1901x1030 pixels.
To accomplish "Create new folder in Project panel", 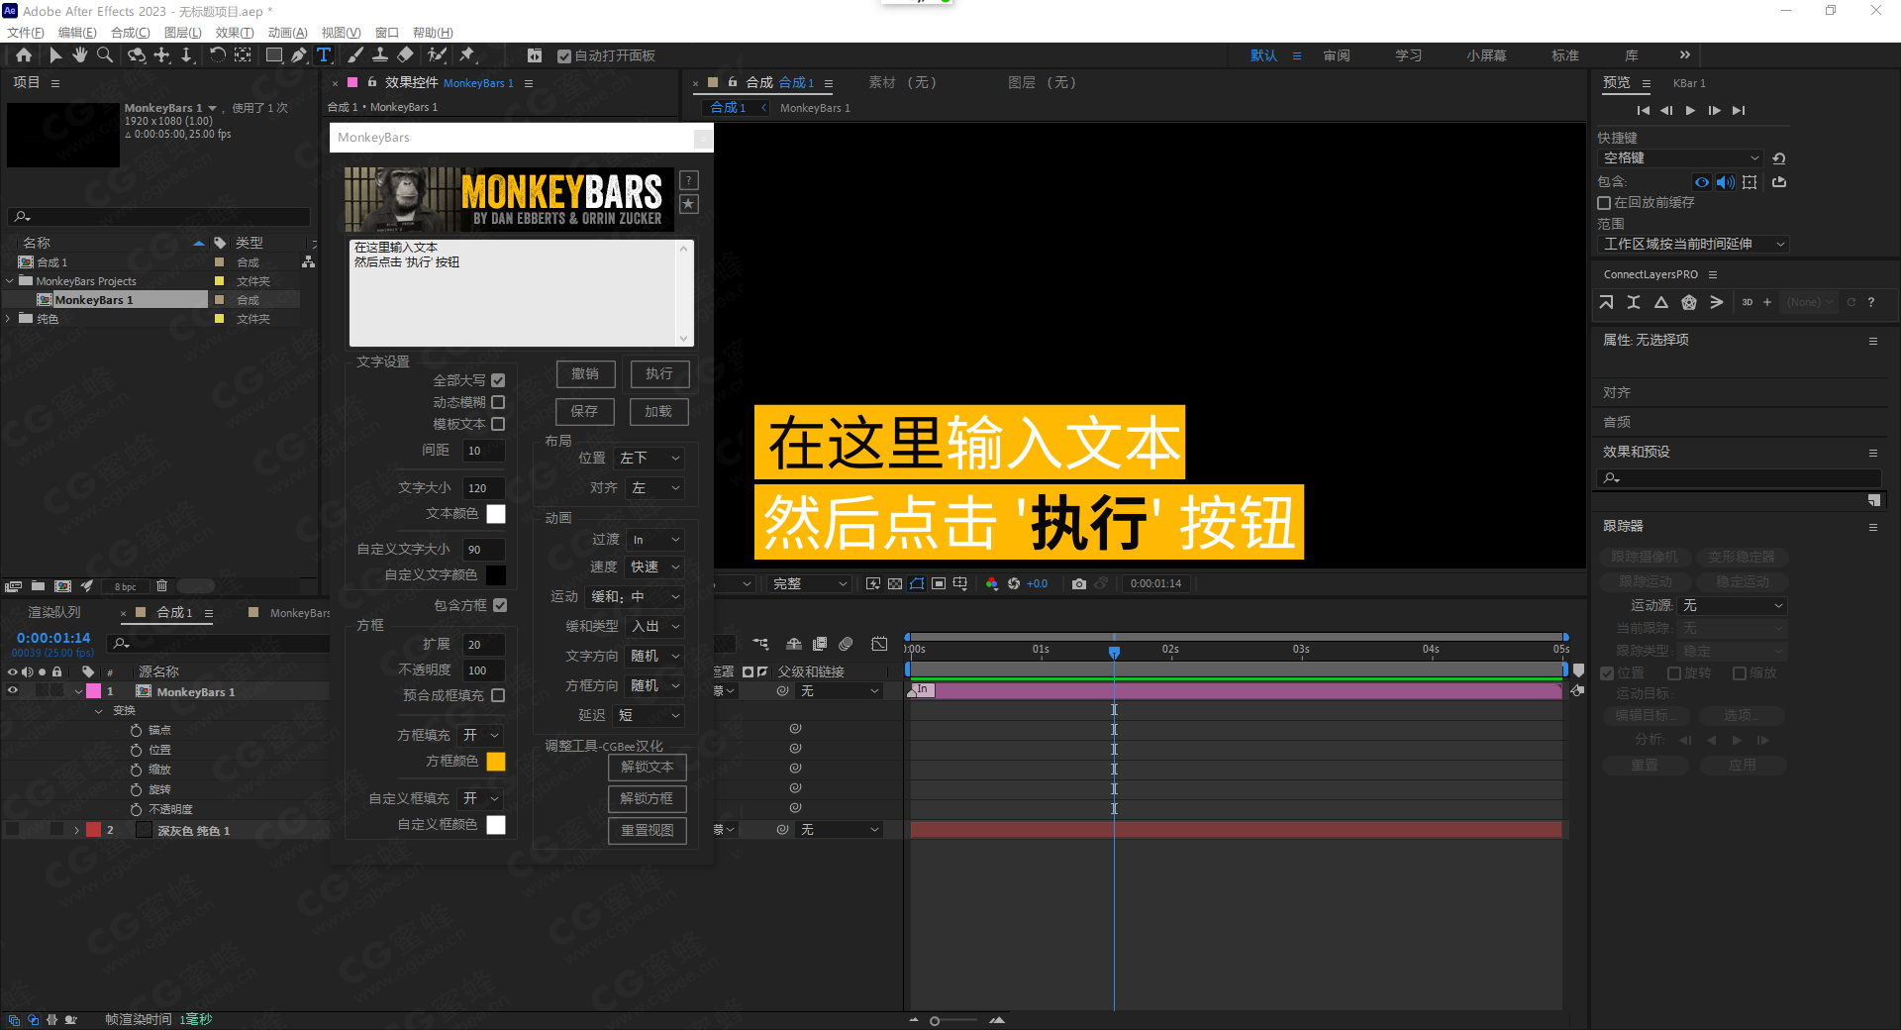I will pos(38,586).
